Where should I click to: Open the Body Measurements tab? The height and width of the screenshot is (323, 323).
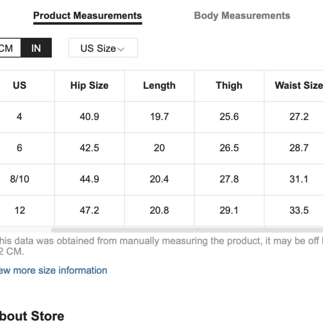(242, 16)
